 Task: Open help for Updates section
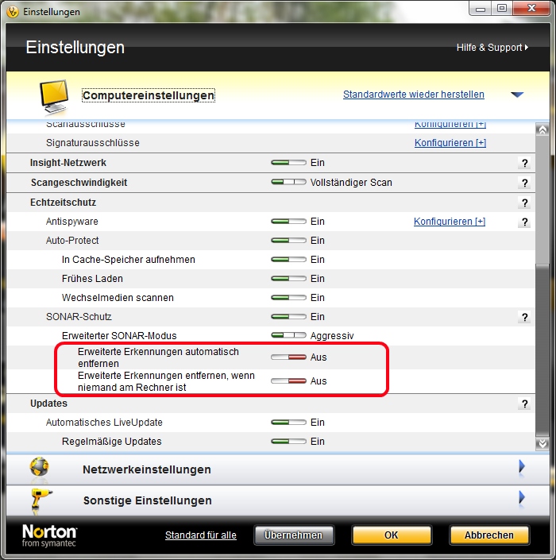point(524,404)
